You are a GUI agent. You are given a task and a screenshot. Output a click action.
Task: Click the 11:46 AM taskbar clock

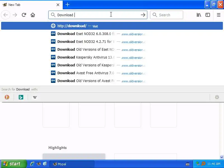[x=214, y=164]
